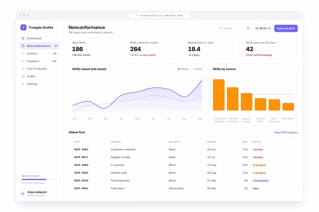Click the Anja Lindqvist user name

tap(37, 192)
